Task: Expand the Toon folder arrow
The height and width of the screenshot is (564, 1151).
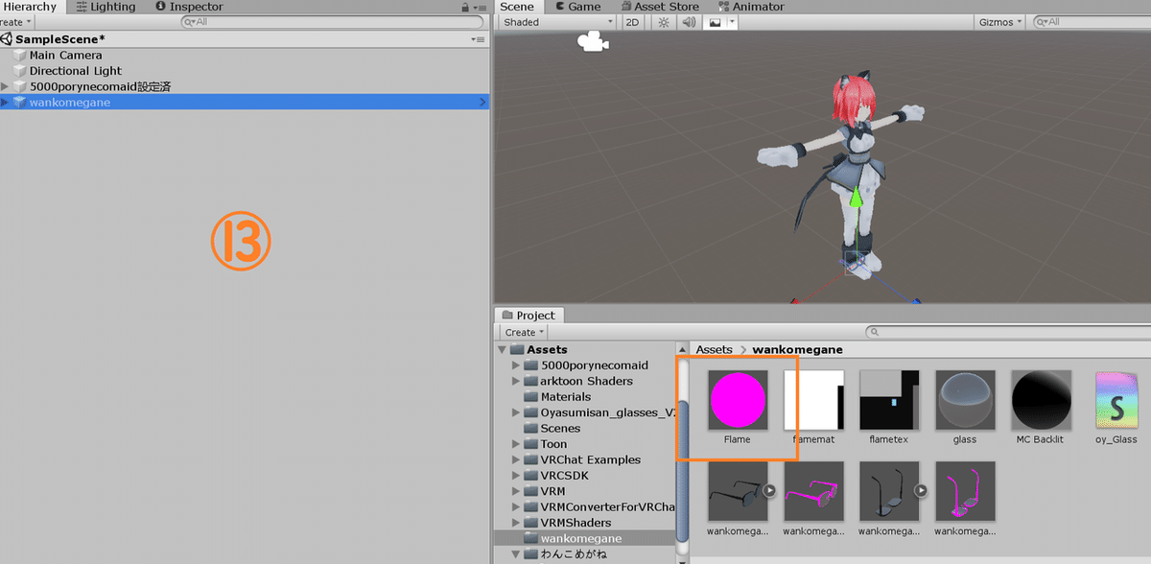Action: pos(516,444)
